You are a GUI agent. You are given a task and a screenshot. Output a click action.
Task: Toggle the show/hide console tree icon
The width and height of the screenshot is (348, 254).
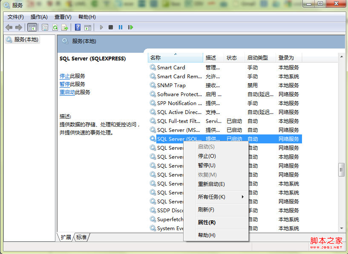(32, 27)
